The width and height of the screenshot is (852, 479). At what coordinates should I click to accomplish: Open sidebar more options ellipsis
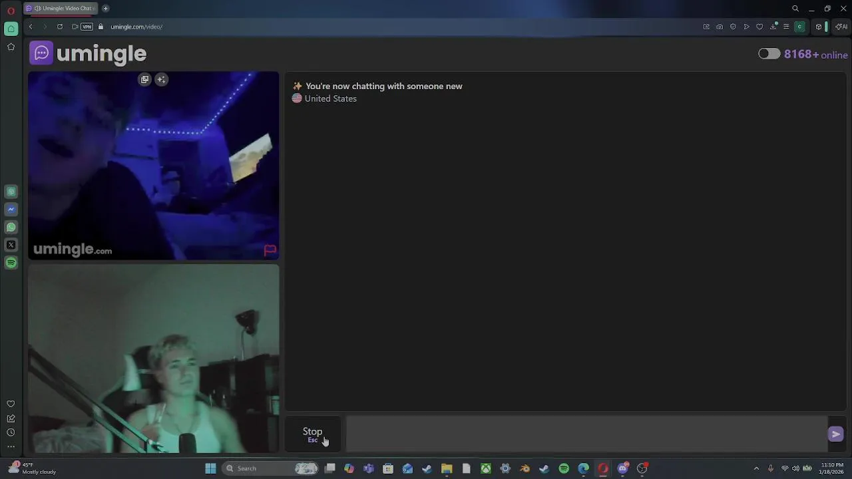coord(11,447)
